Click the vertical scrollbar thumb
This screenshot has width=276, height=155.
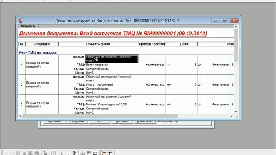[236, 45]
